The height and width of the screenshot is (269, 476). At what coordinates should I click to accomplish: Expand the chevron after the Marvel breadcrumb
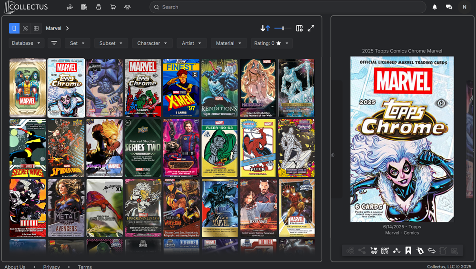[x=68, y=28]
